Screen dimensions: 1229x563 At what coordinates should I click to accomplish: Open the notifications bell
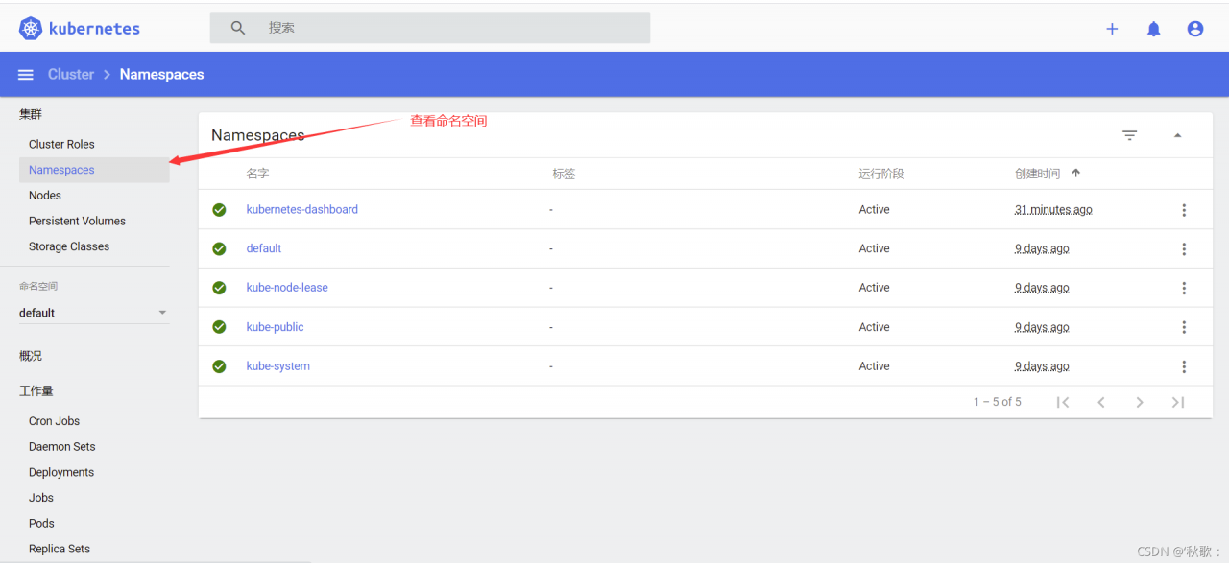1154,29
